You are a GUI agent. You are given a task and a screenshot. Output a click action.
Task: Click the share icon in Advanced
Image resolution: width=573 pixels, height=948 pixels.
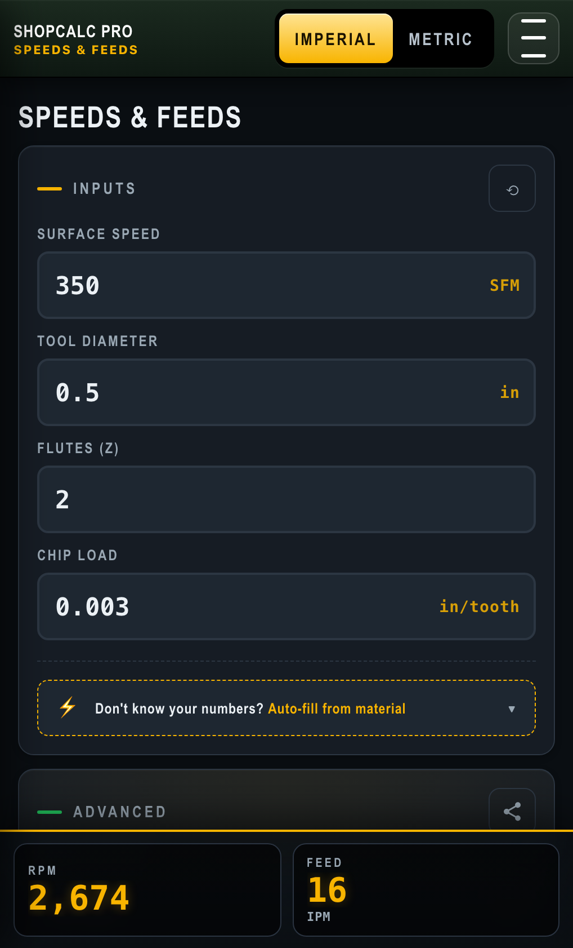tap(512, 811)
